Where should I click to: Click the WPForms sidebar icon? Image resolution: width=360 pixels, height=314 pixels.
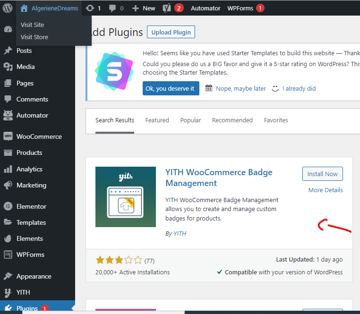click(x=8, y=255)
